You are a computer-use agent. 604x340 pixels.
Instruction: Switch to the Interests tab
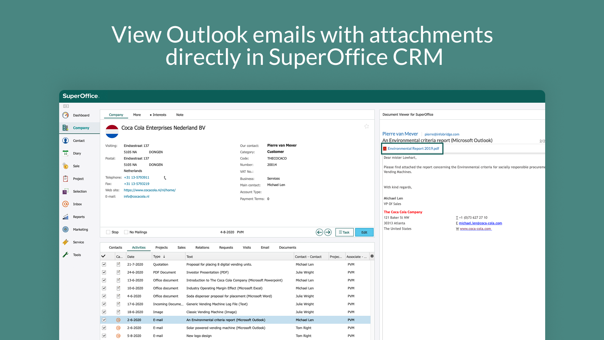(158, 115)
